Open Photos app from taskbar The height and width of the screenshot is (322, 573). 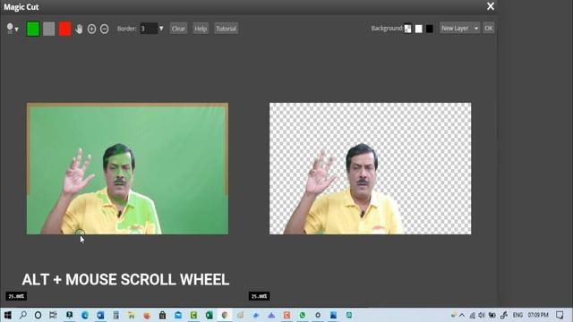pos(333,315)
